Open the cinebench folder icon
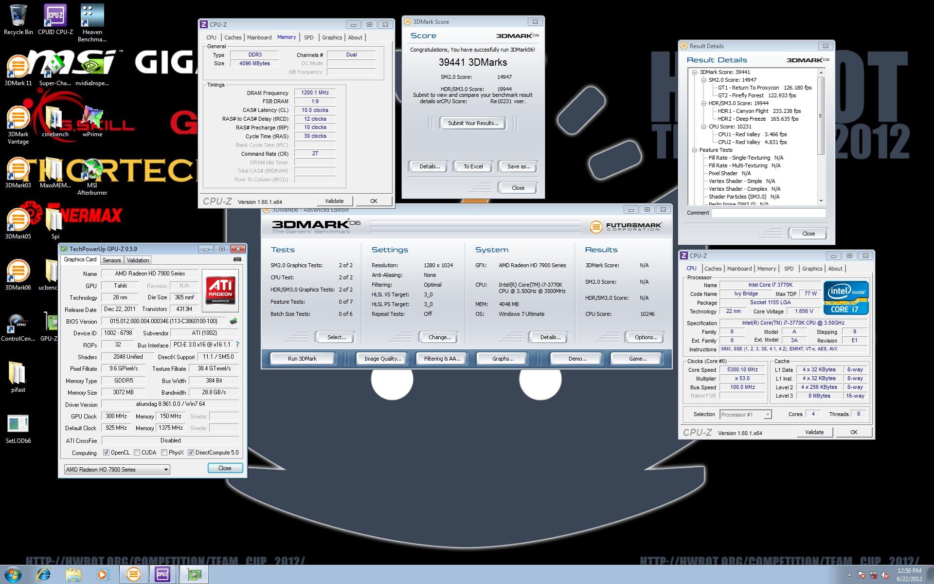This screenshot has height=584, width=934. tap(55, 122)
